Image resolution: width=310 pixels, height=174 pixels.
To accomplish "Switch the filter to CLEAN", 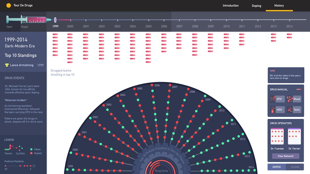I will [295, 167].
